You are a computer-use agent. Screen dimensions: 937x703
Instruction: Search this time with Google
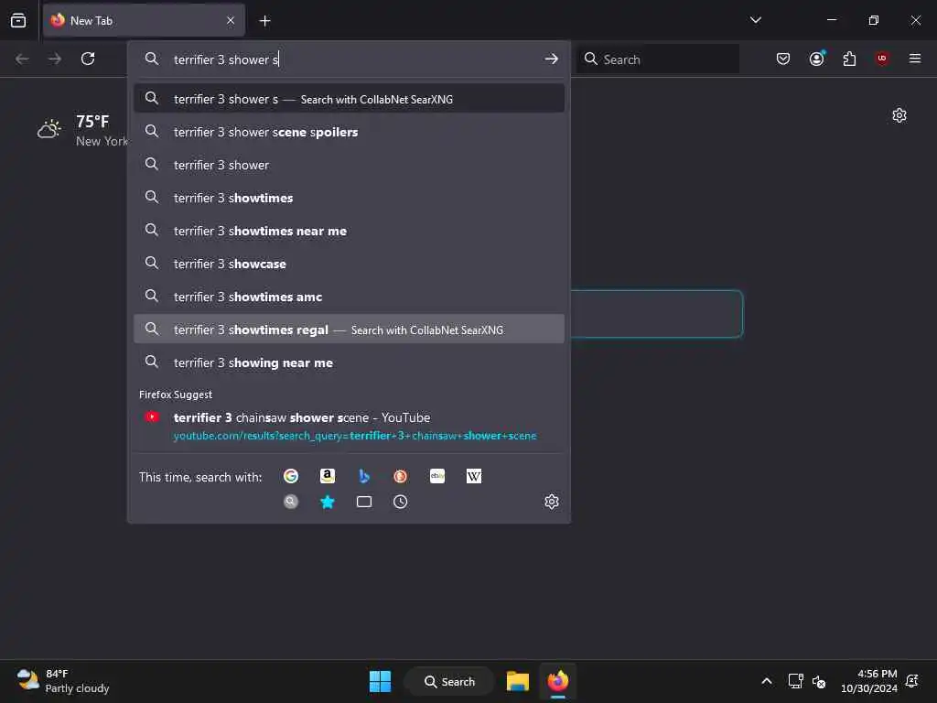coord(291,476)
